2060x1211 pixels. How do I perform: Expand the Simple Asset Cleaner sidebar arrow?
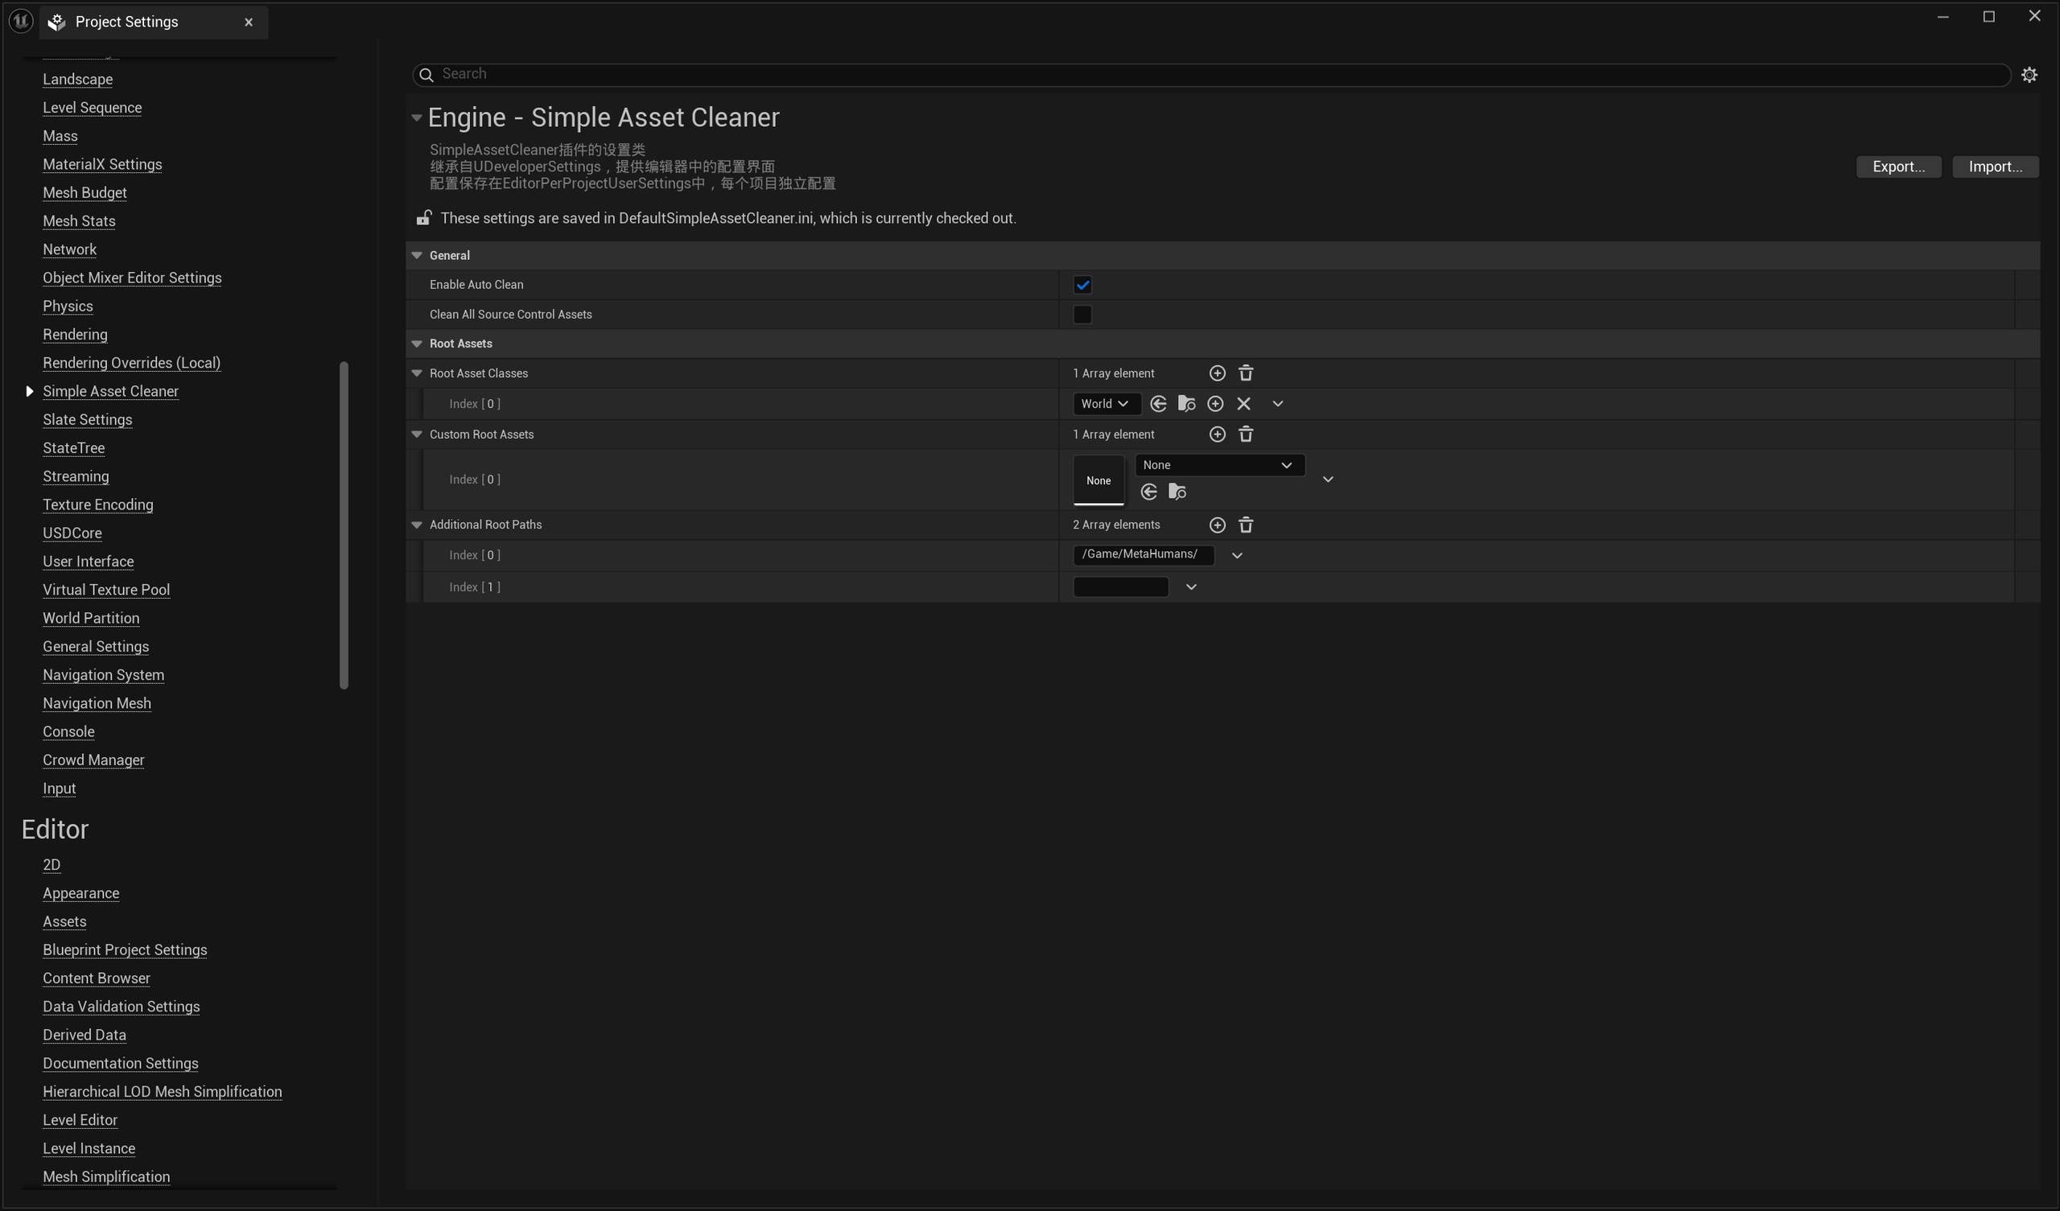point(30,391)
